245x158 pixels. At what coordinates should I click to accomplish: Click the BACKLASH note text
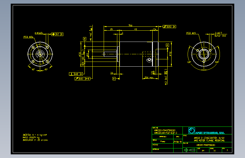(x=35, y=140)
